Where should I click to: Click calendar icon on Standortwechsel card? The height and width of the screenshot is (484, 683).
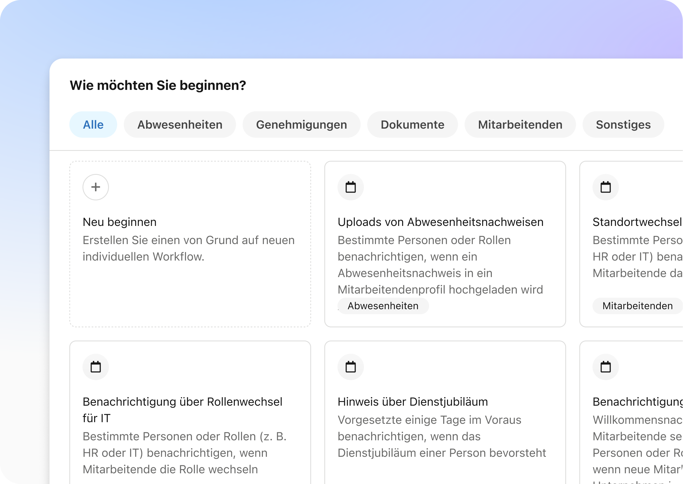[x=605, y=187]
